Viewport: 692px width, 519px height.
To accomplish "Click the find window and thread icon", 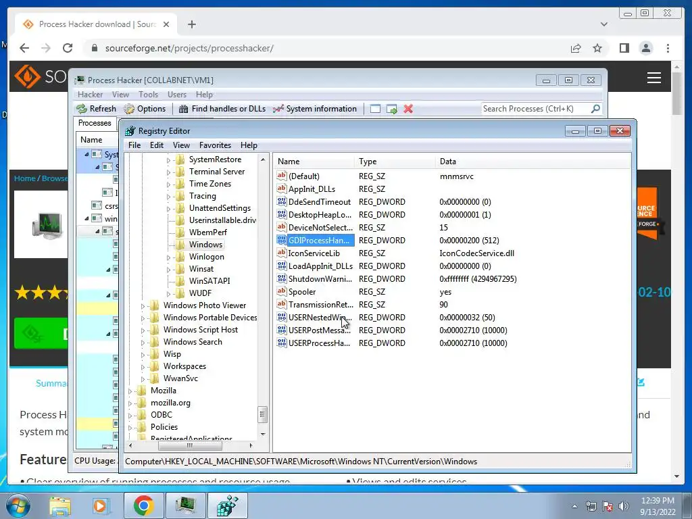I will 392,109.
